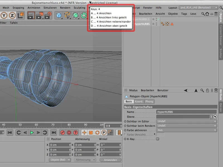
Task: Toggle the Z axis lock icon
Action: coord(12,15)
